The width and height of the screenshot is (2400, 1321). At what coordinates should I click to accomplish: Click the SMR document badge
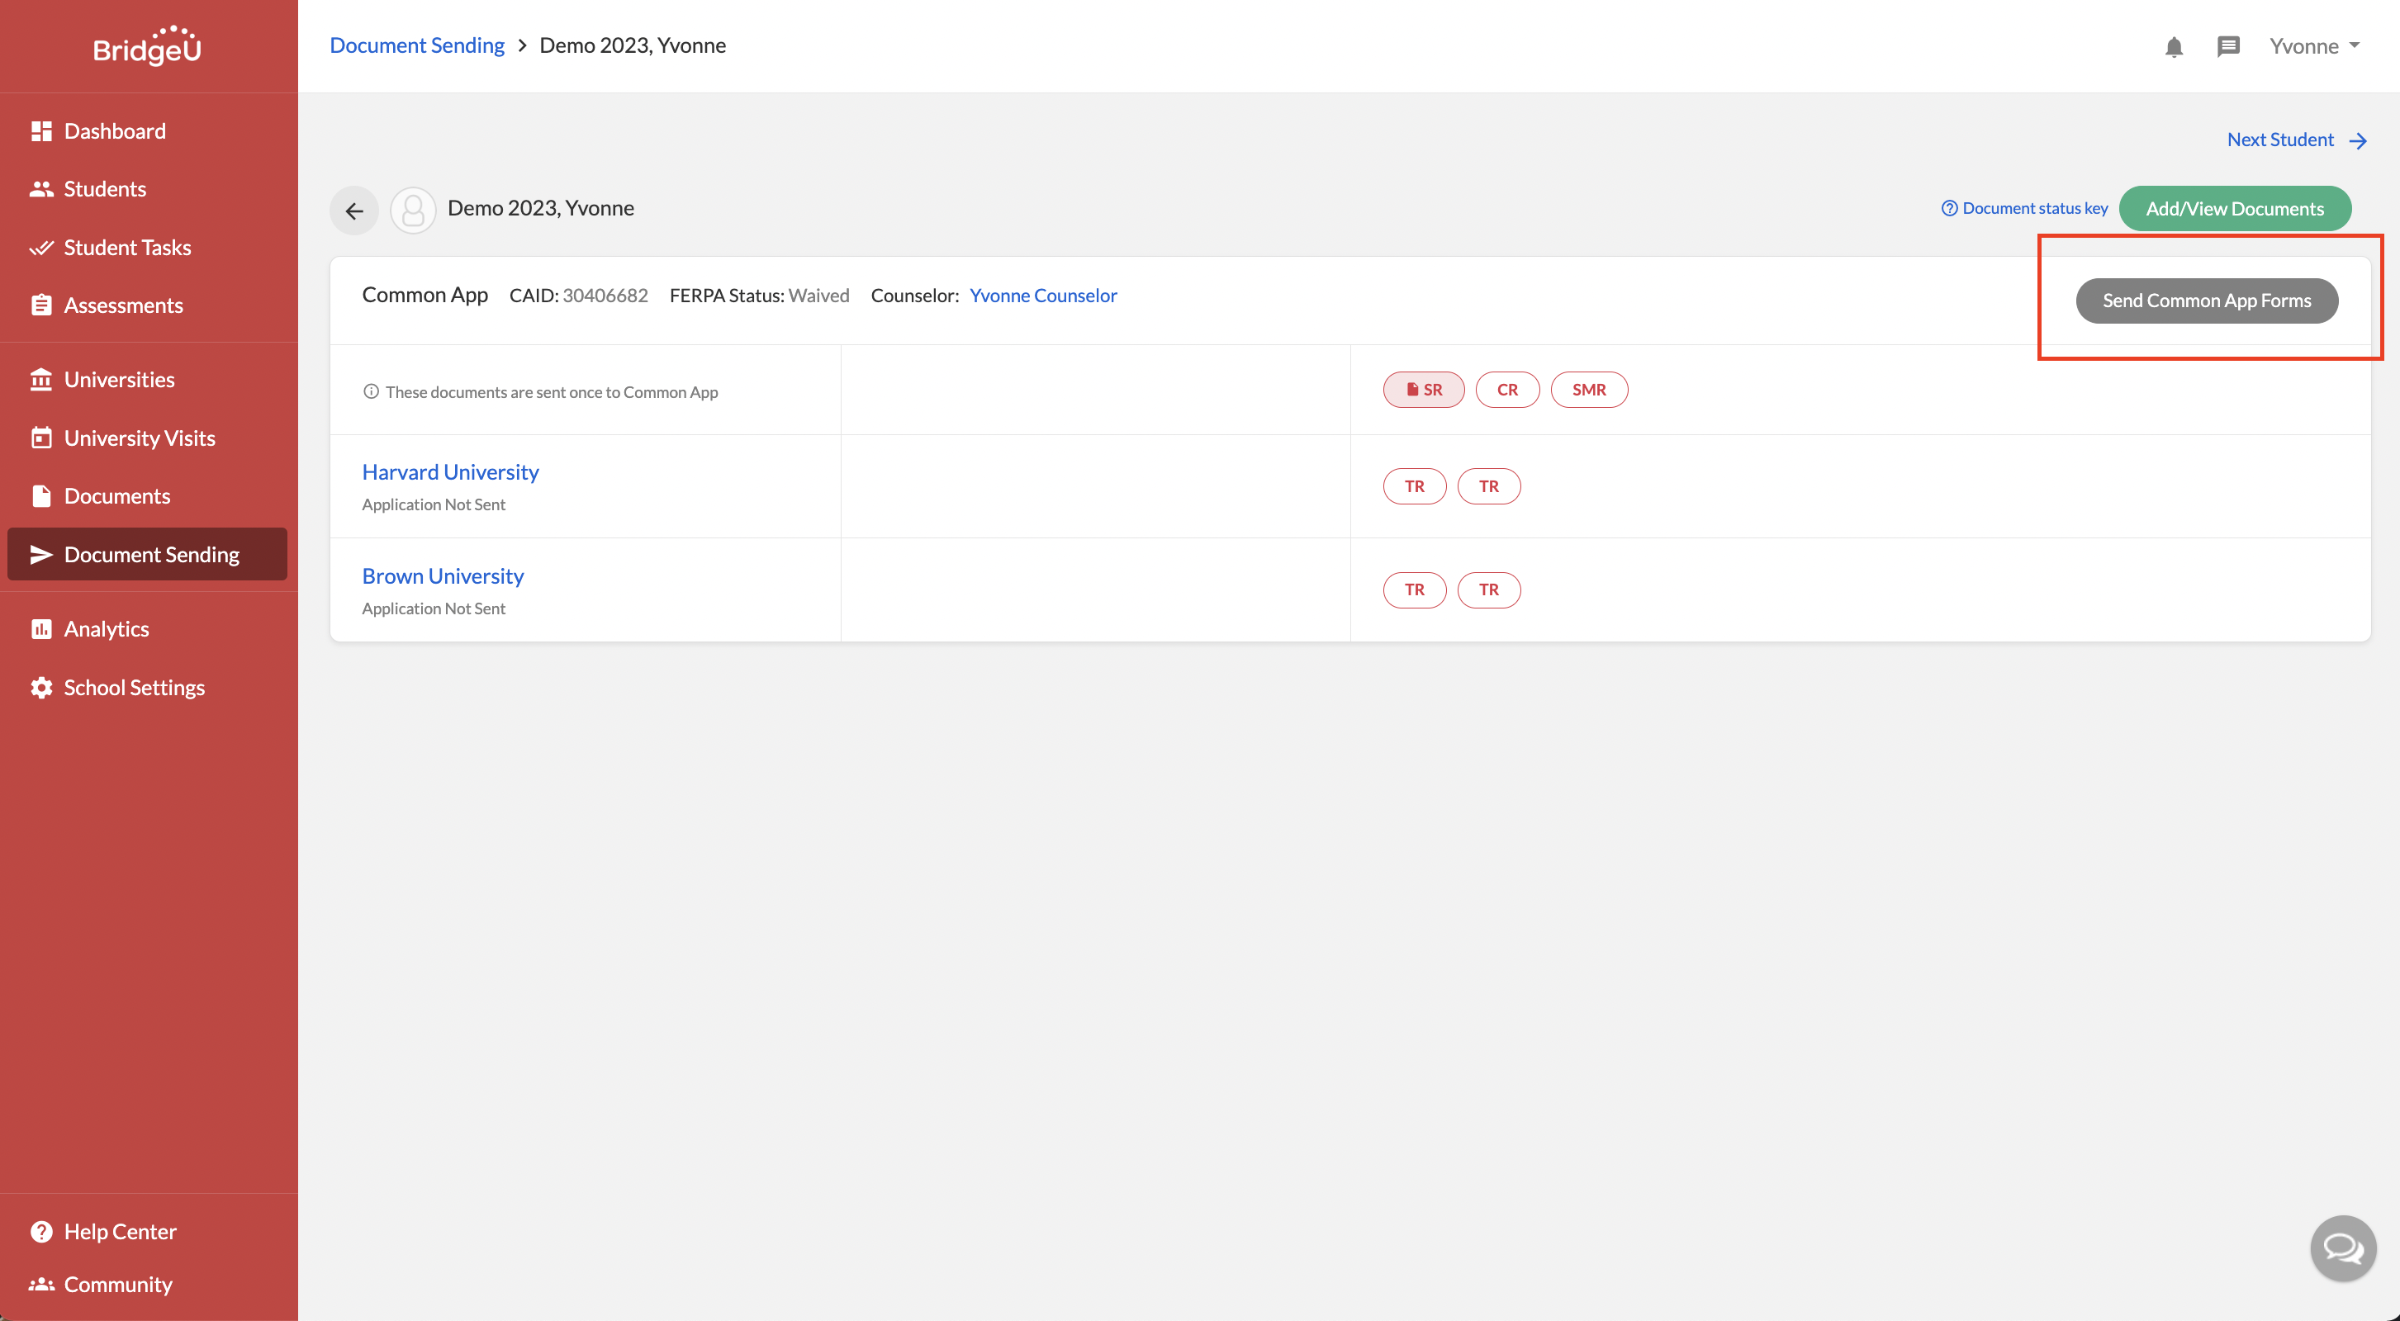1590,390
